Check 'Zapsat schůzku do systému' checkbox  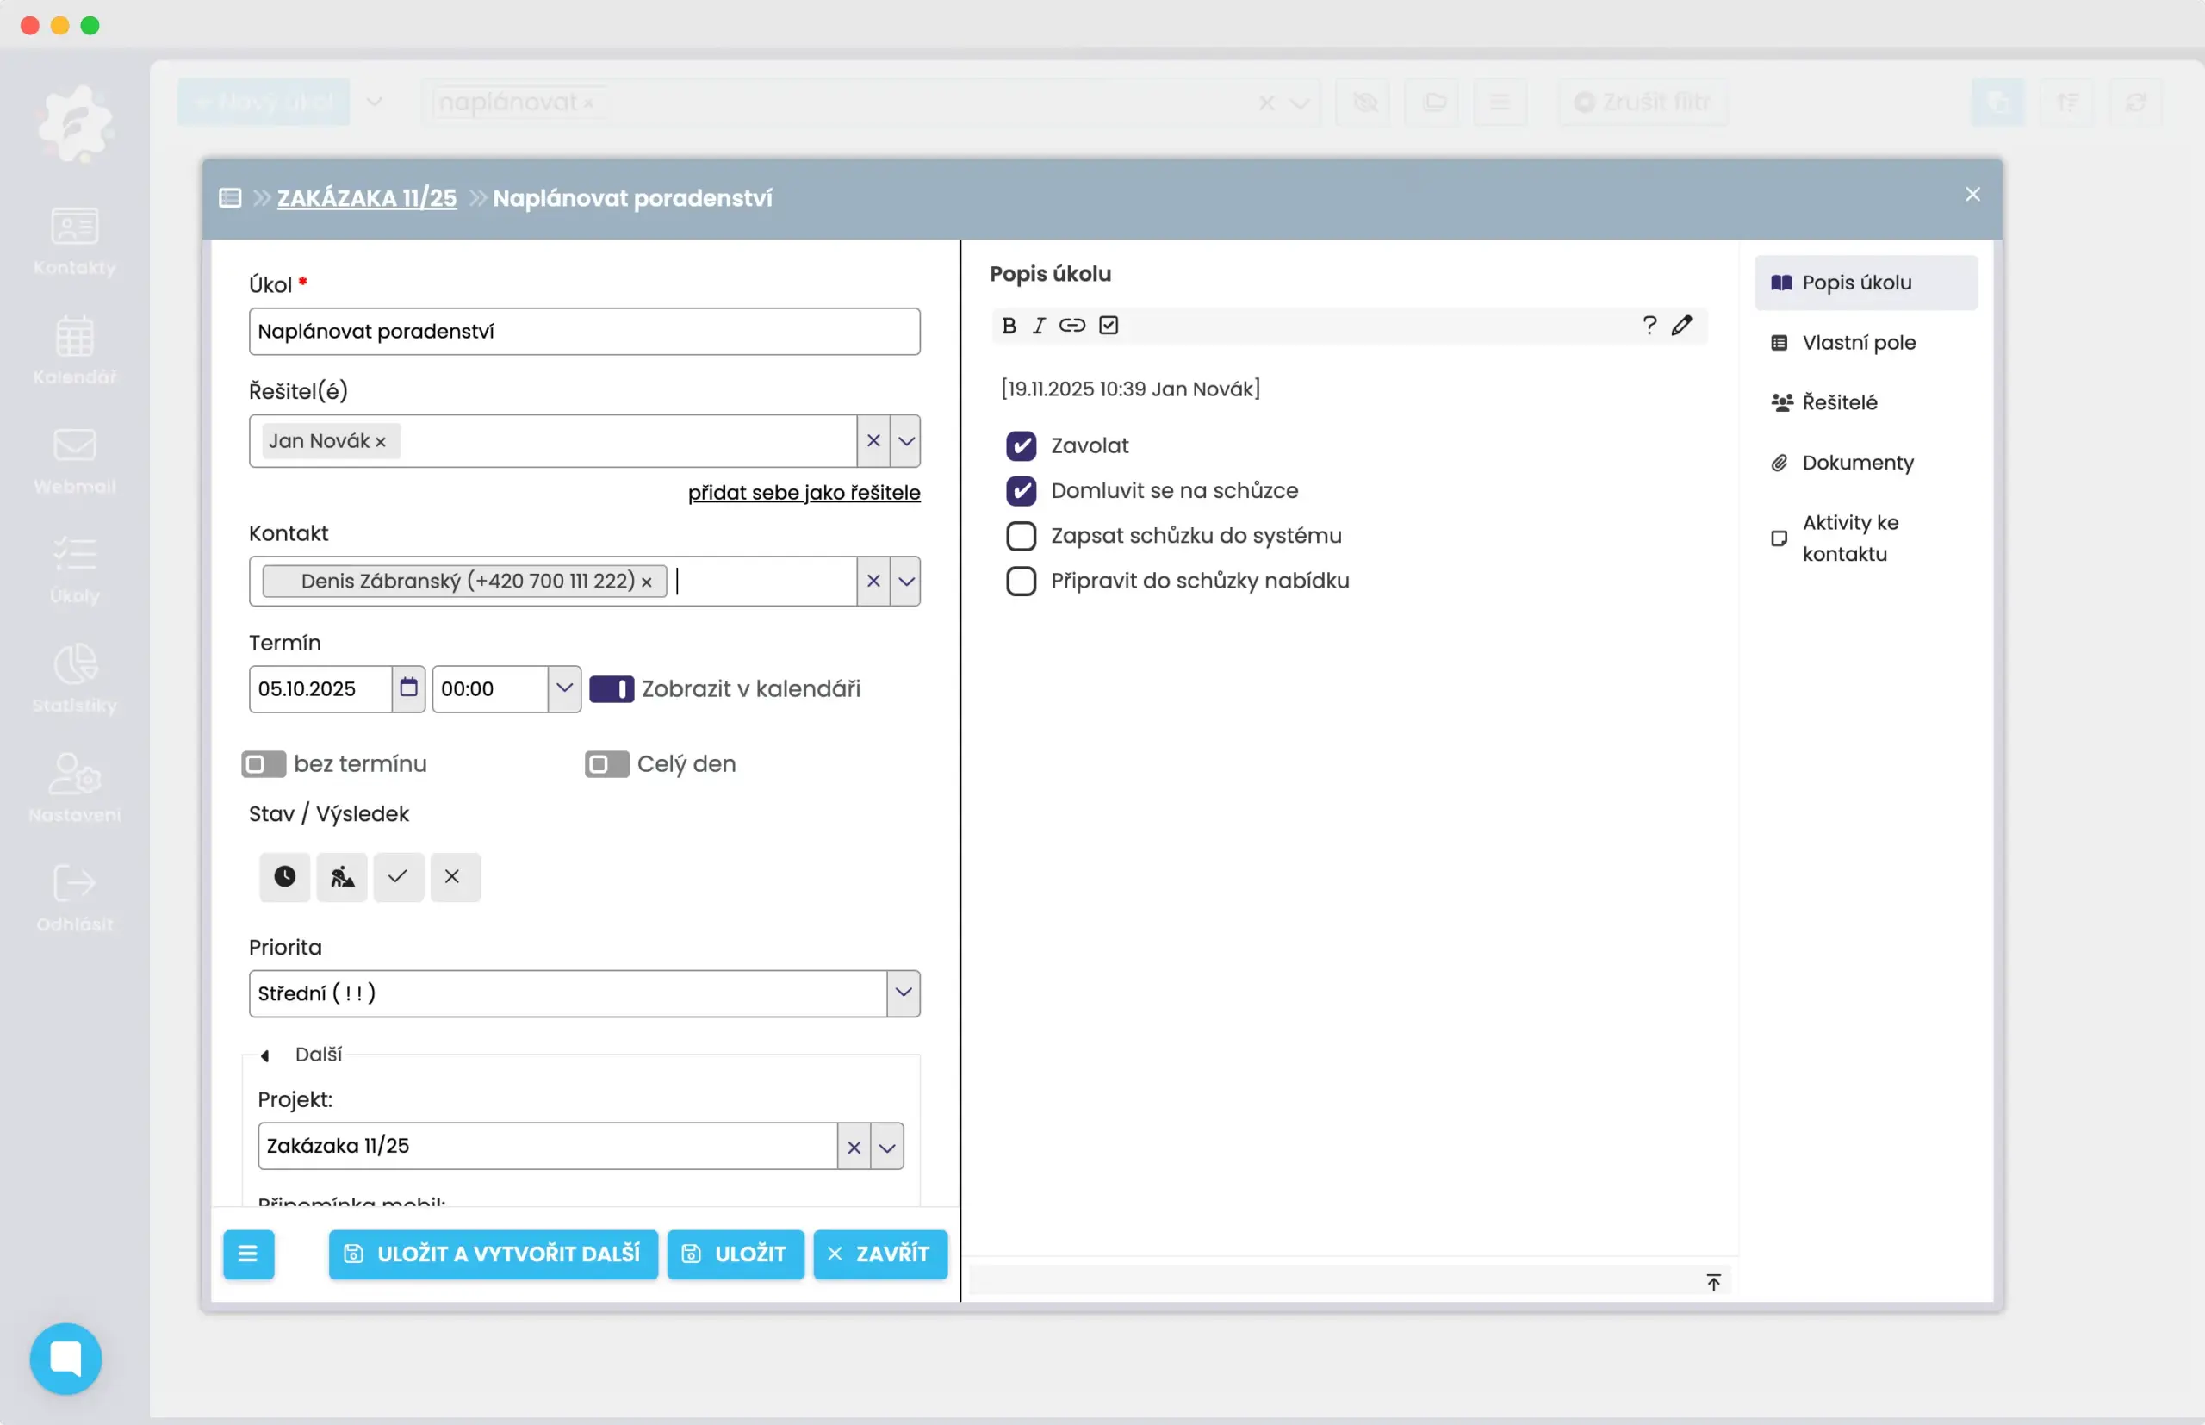1022,536
